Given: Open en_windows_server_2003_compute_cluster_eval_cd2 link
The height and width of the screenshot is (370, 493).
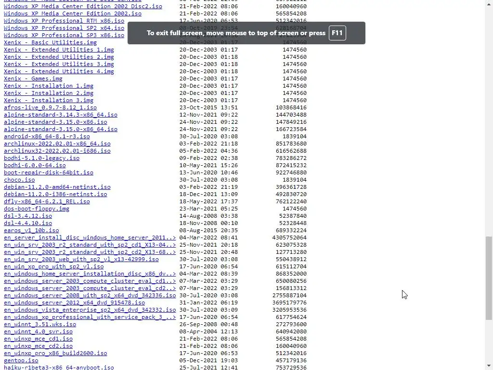Looking at the screenshot, I should 90,289.
